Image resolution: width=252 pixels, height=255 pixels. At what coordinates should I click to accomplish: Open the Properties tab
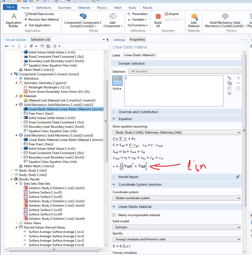click(137, 39)
